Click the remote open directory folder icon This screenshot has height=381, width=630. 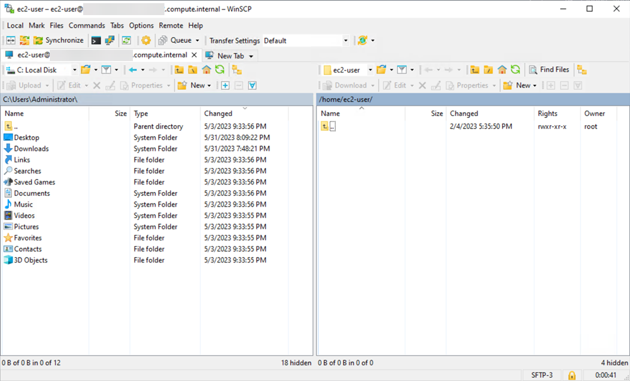pyautogui.click(x=381, y=70)
